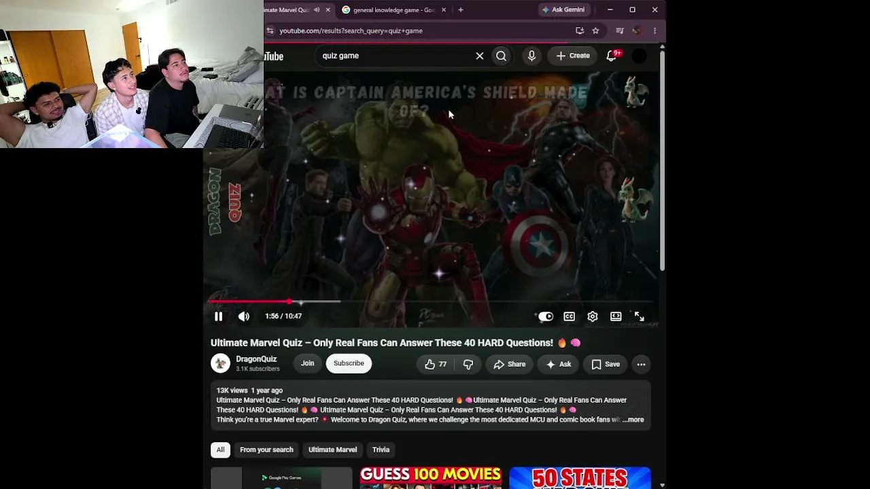Toggle the autoplay switch in the player
Image resolution: width=870 pixels, height=489 pixels.
(x=546, y=316)
